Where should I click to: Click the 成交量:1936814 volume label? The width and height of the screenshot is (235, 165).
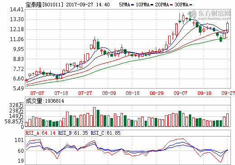click(x=45, y=101)
